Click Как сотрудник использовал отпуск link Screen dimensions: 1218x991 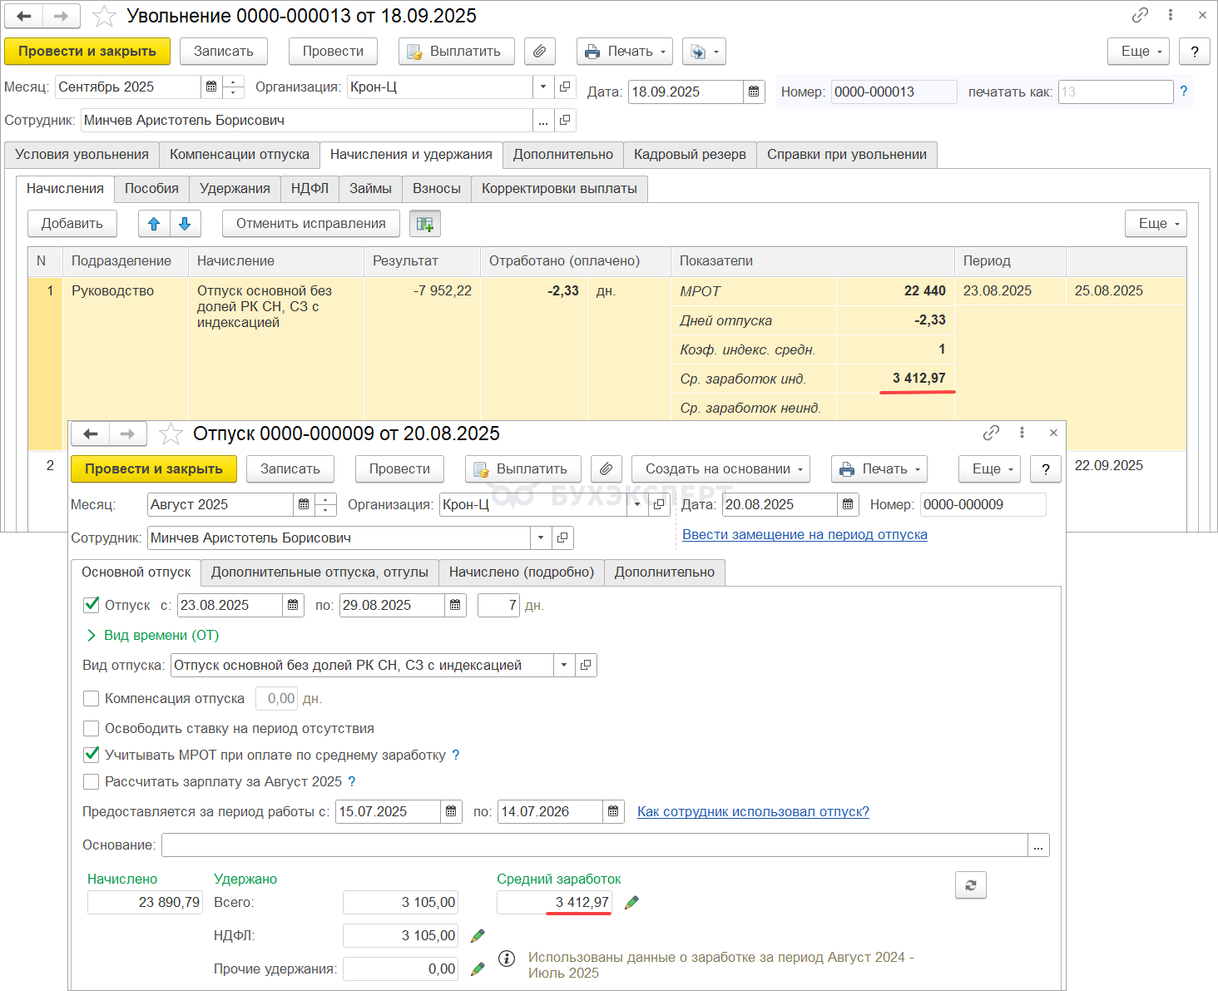point(753,812)
